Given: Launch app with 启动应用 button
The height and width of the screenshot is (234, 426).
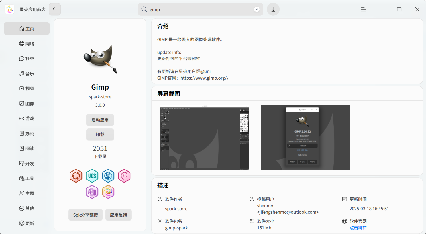Looking at the screenshot, I should (x=100, y=120).
